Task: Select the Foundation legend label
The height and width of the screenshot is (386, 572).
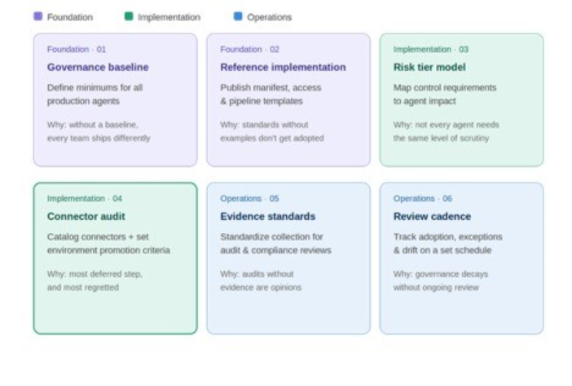Action: pos(70,17)
